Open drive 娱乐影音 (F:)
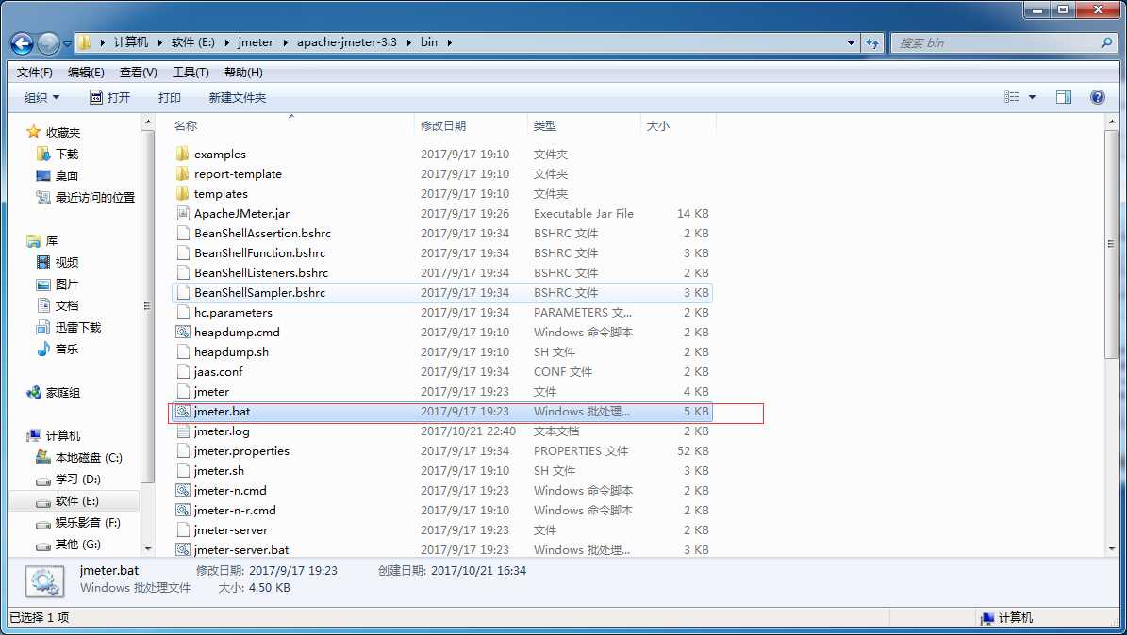The width and height of the screenshot is (1127, 635). pos(88,522)
